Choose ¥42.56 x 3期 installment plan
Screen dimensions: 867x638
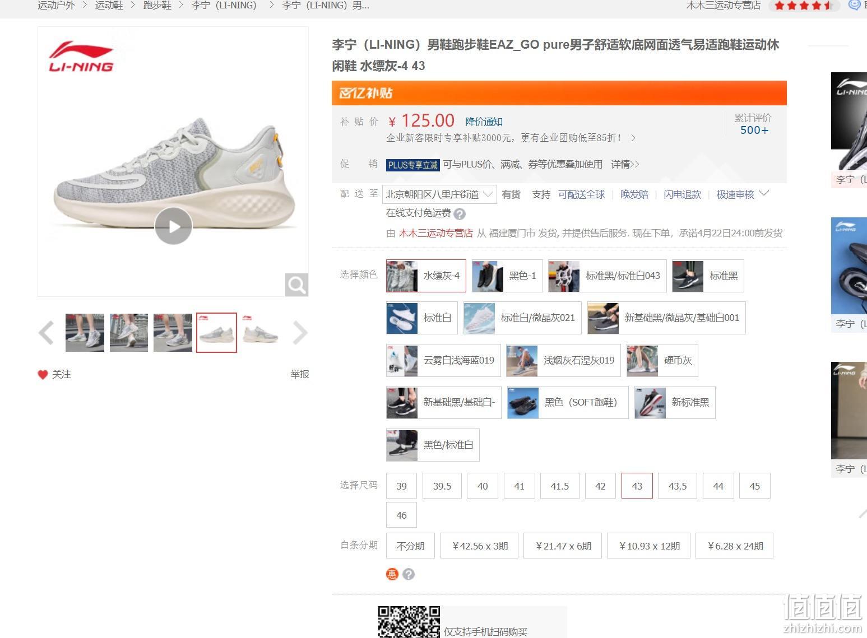pyautogui.click(x=479, y=546)
